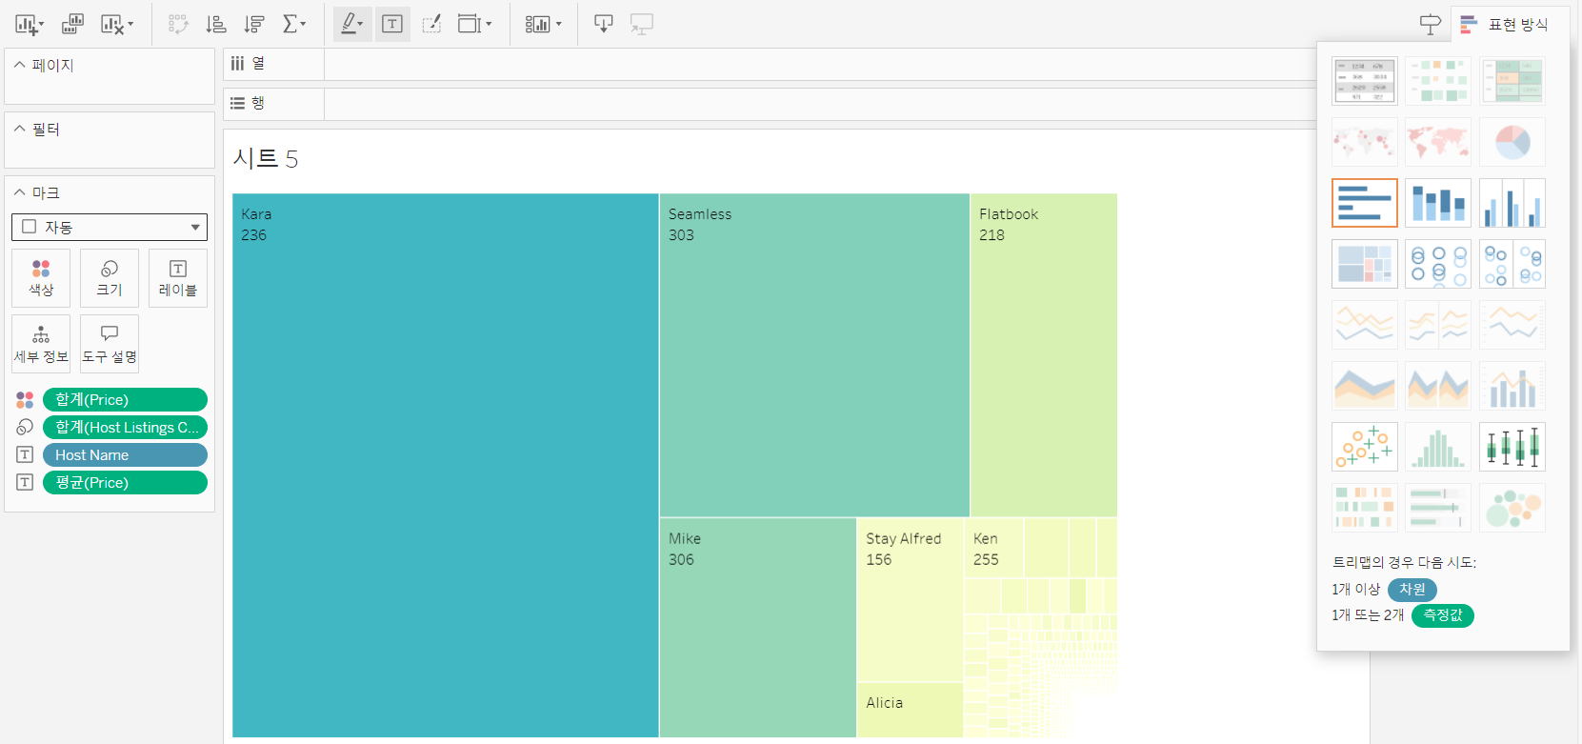The image size is (1582, 744).
Task: Click size icon beside 합계(Host Listings C... pill
Action: tap(25, 427)
